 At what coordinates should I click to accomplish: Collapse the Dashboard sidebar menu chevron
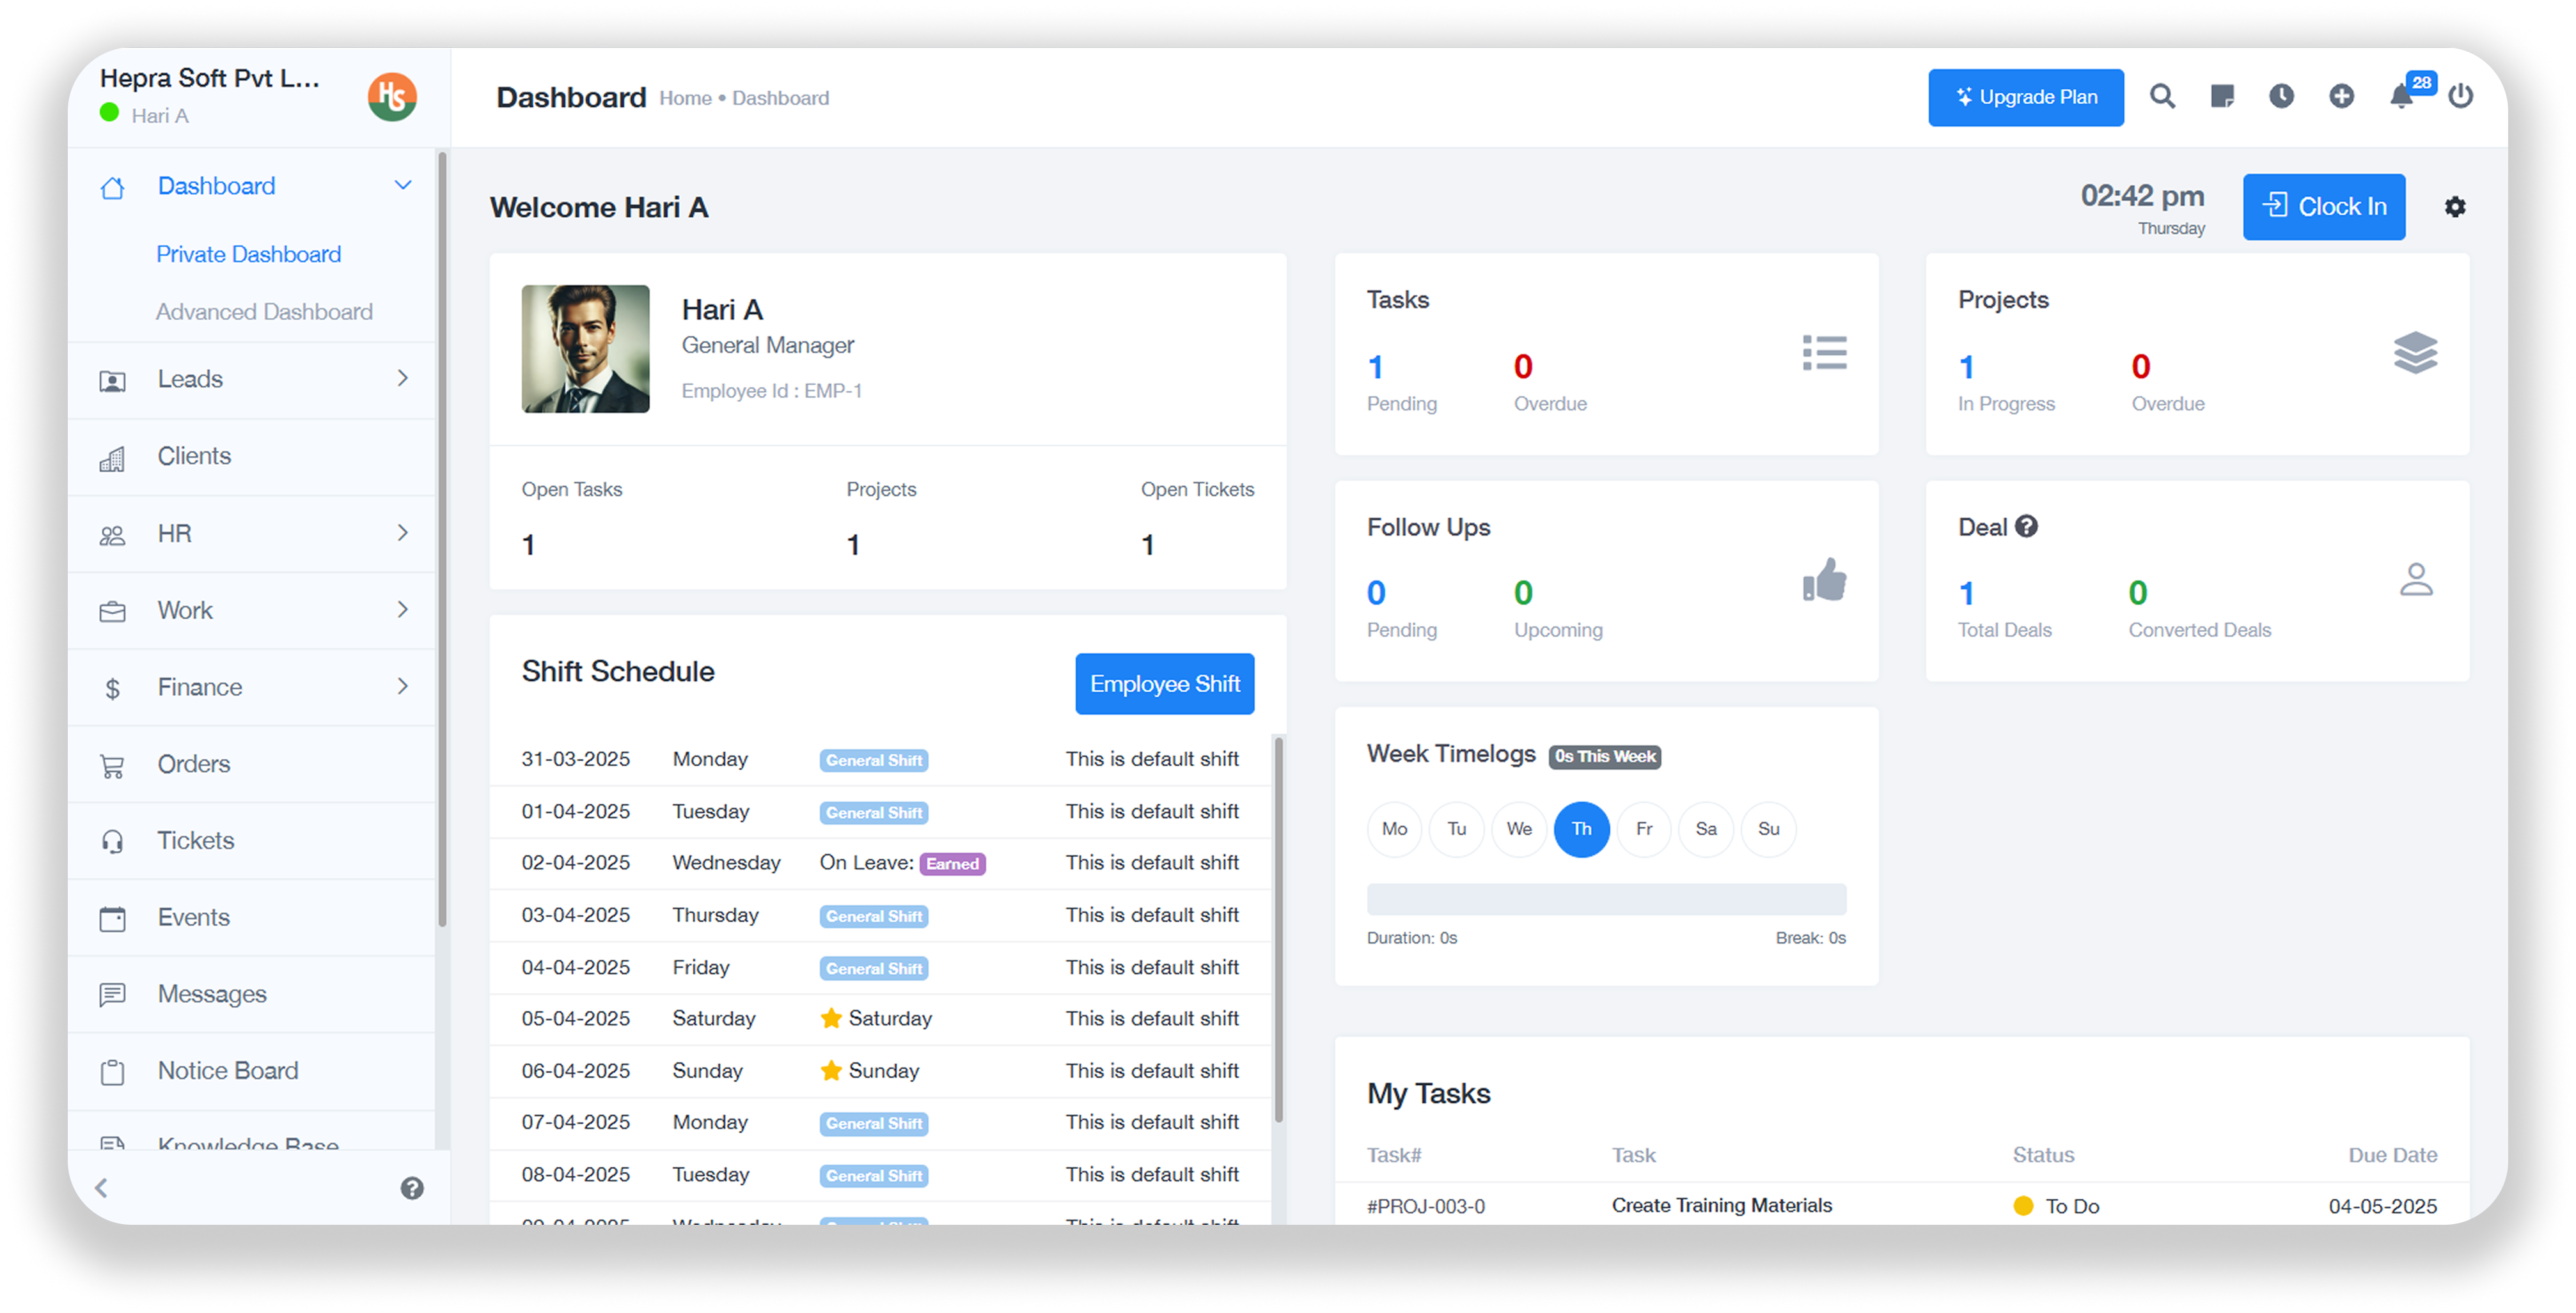tap(403, 186)
